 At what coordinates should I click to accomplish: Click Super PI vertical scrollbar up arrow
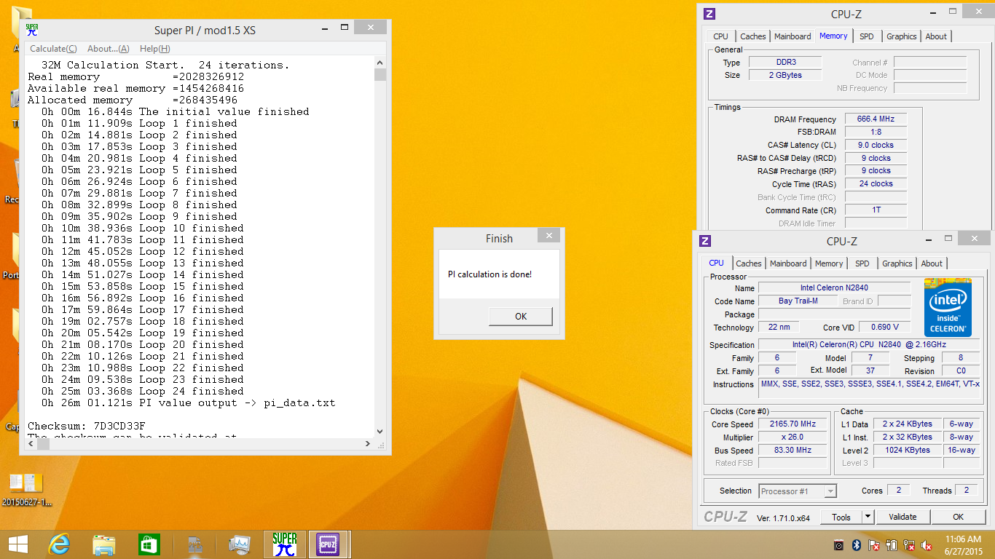380,63
